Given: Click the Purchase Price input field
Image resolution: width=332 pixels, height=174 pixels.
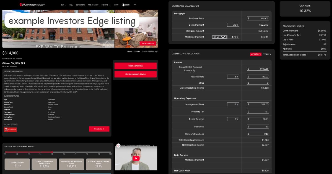Looking at the screenshot, I should (258, 19).
